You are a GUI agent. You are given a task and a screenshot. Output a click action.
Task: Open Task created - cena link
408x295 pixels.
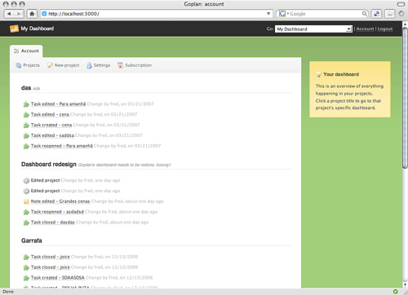click(51, 125)
